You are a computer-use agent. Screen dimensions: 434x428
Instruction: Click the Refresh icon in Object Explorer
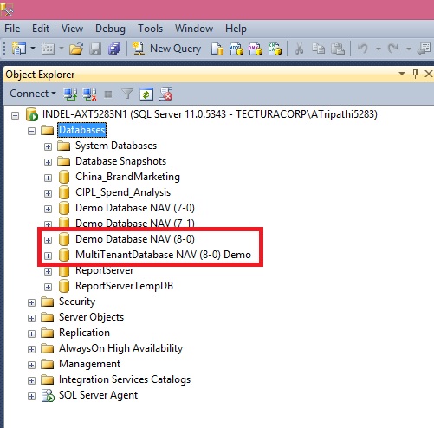point(146,94)
